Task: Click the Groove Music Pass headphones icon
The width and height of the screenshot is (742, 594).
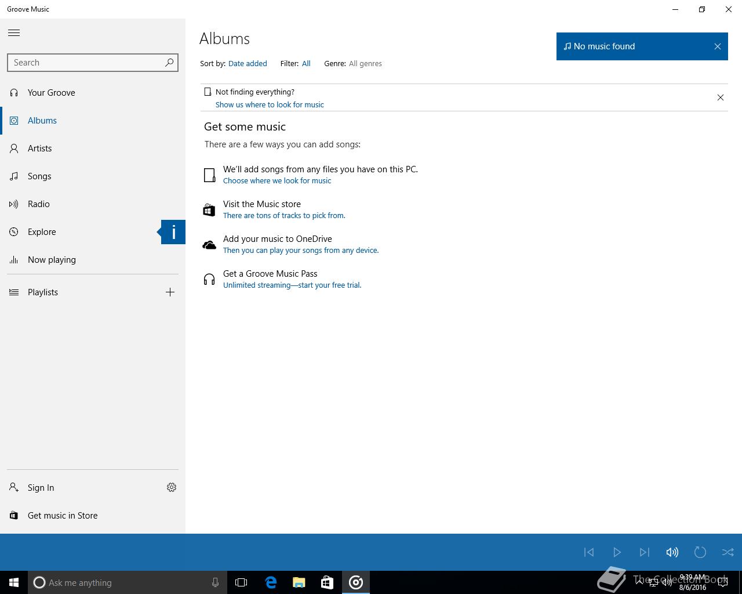Action: (x=209, y=280)
